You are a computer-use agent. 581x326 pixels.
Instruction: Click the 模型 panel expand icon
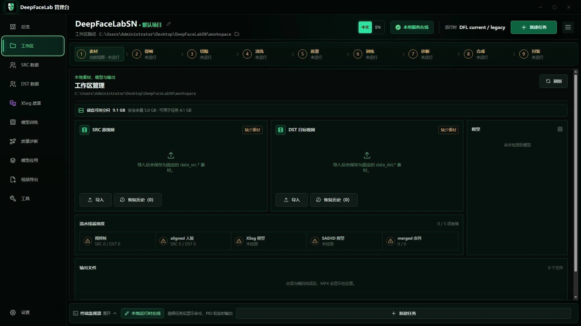tap(560, 129)
